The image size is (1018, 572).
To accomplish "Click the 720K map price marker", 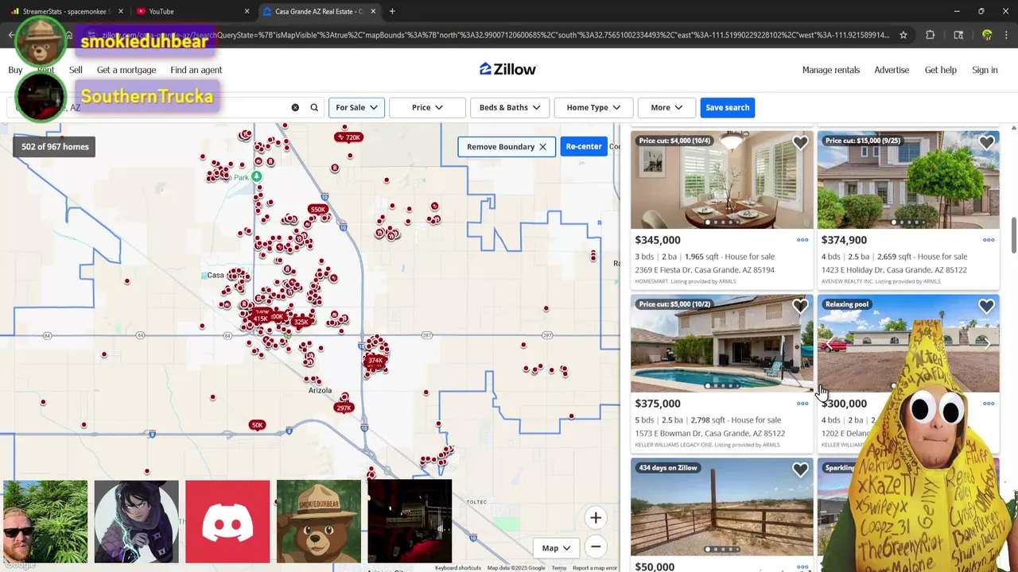I will [348, 137].
